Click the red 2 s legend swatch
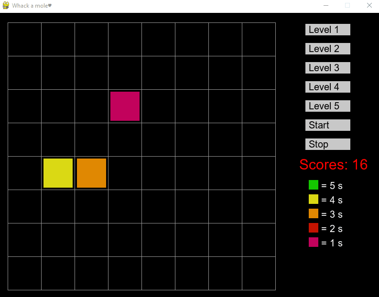This screenshot has height=297, width=379. coord(313,228)
